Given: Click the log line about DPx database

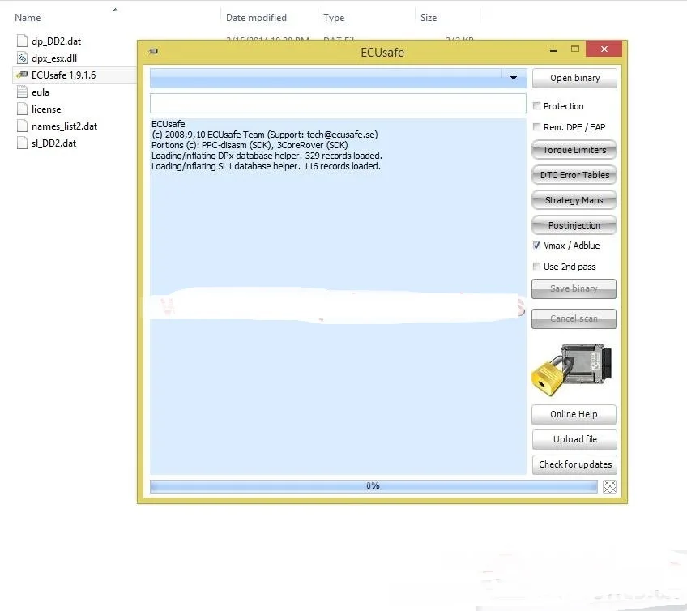Looking at the screenshot, I should (267, 156).
